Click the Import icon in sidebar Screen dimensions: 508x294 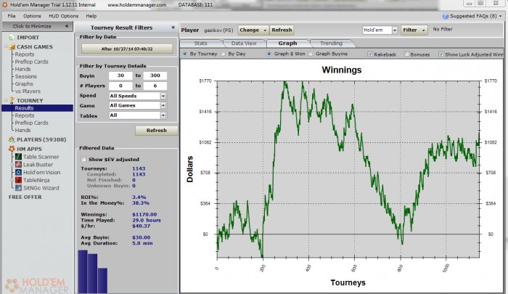12,38
